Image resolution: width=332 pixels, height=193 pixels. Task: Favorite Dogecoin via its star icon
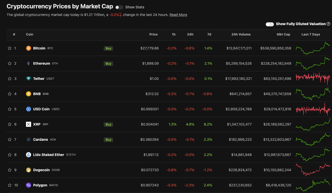pos(10,170)
